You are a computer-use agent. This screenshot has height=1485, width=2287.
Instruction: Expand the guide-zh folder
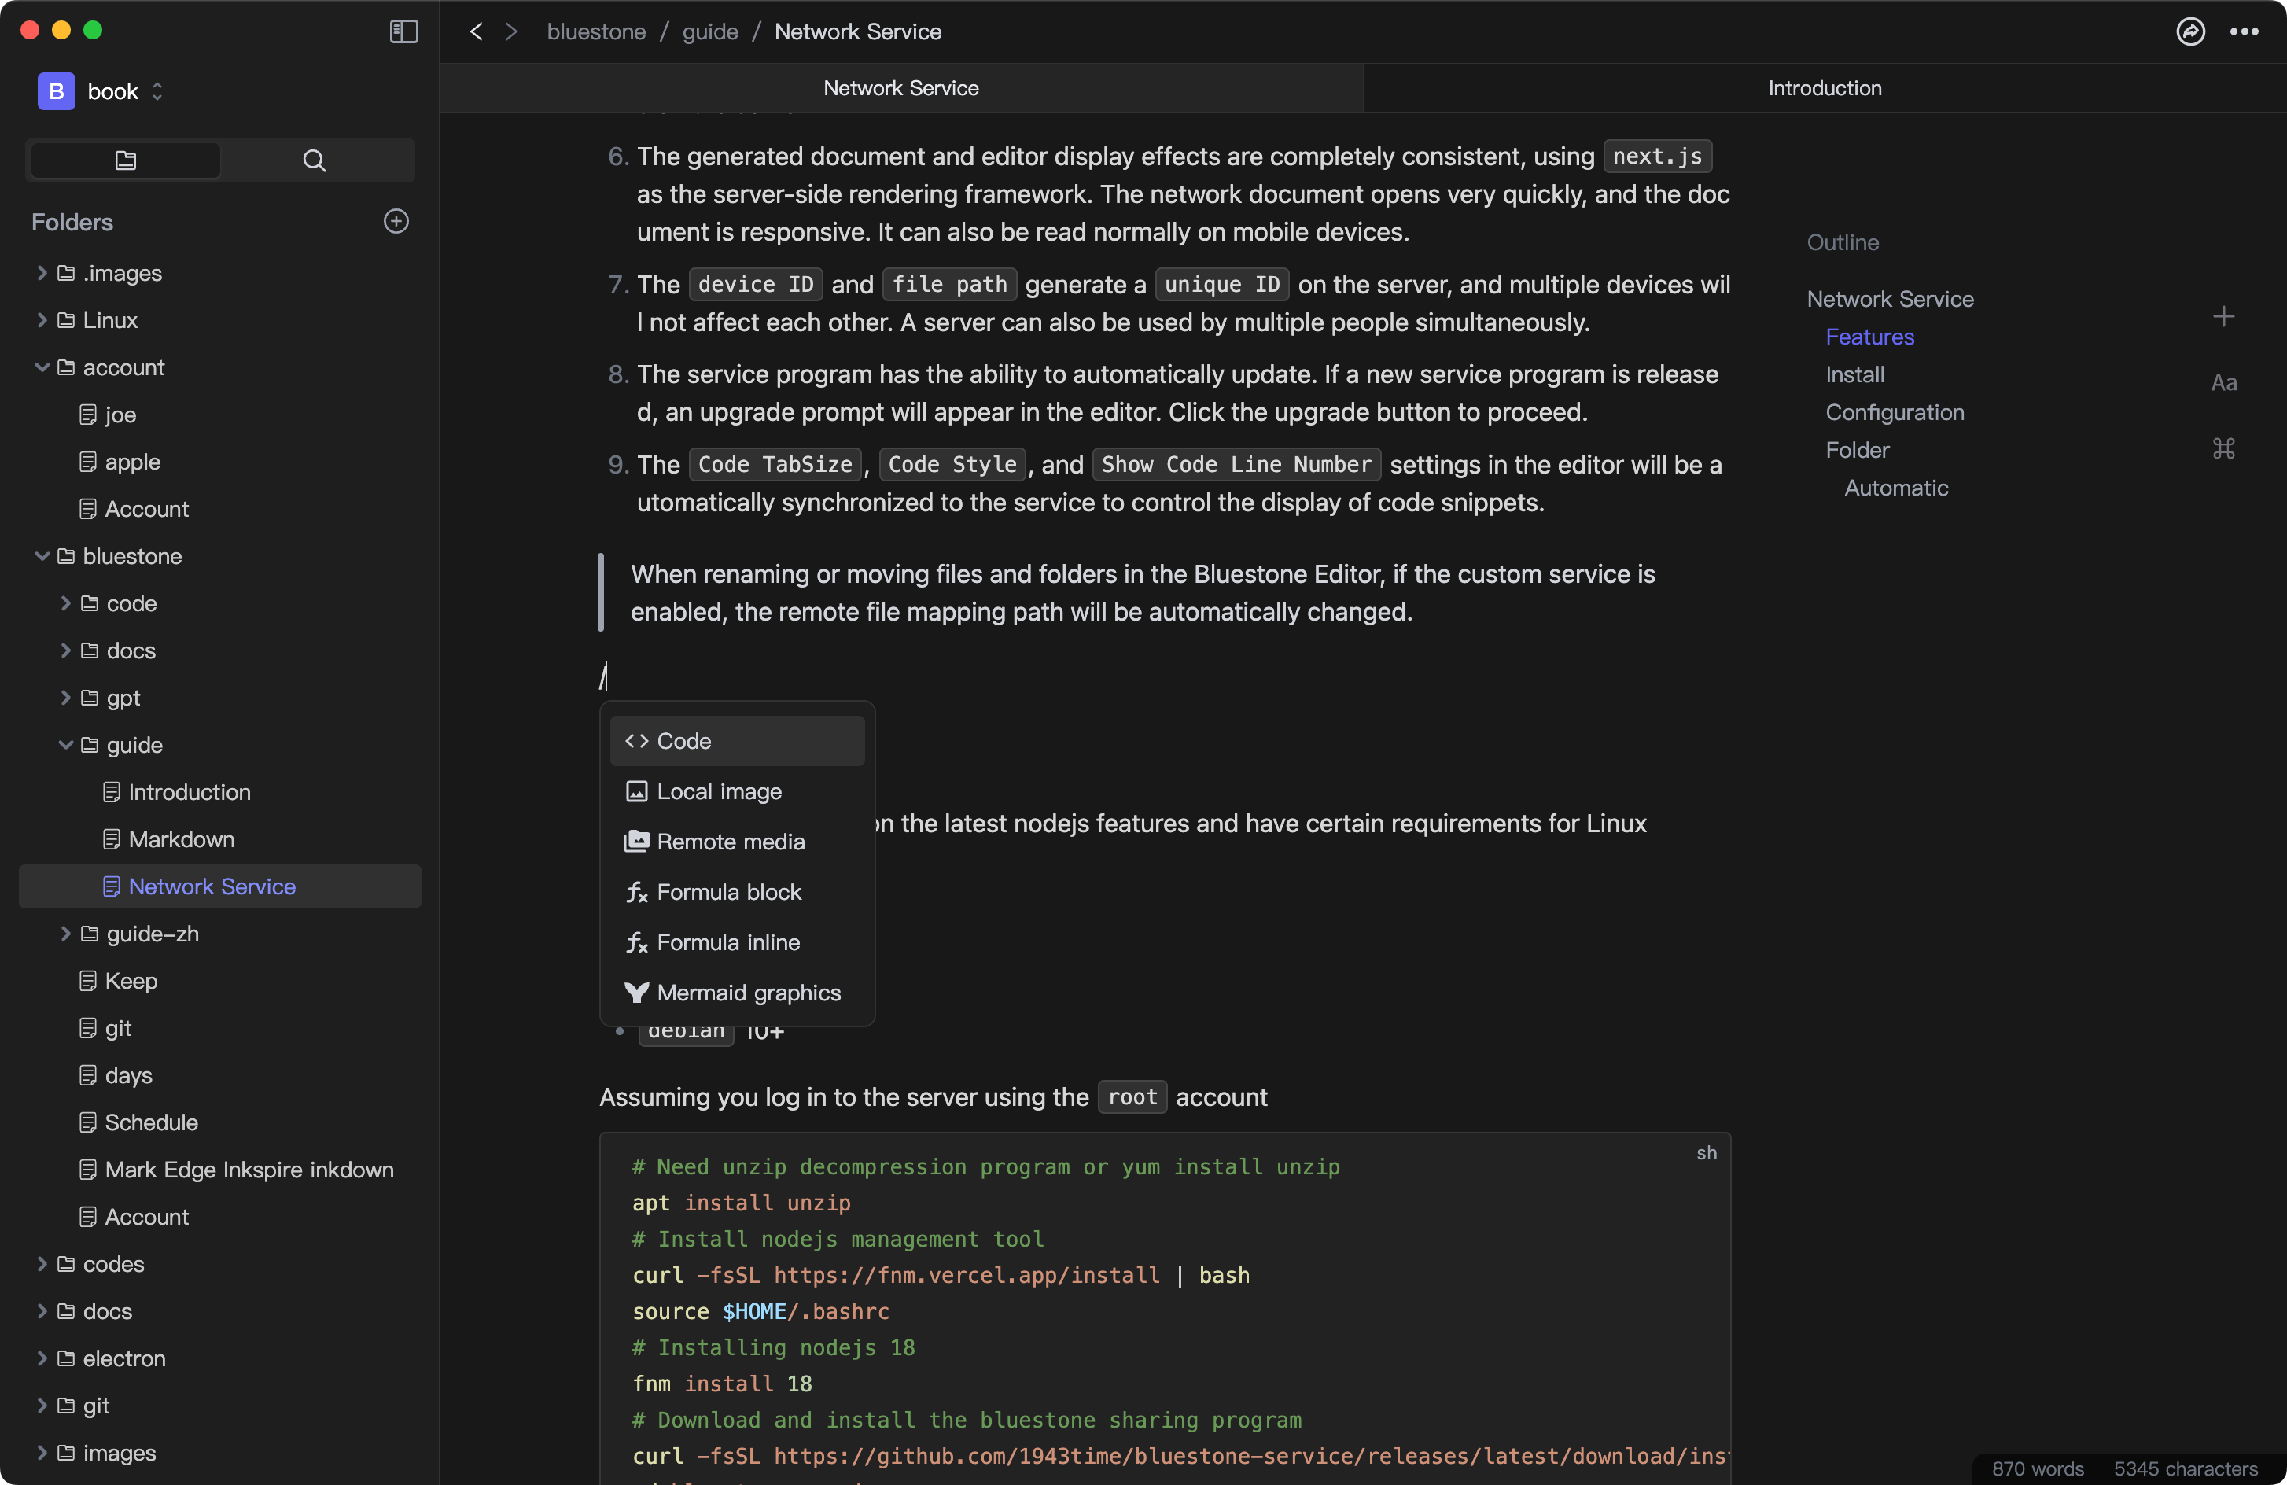[x=65, y=934]
